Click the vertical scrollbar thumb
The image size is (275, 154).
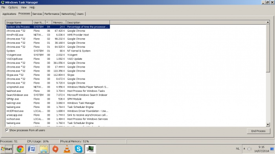(268, 48)
